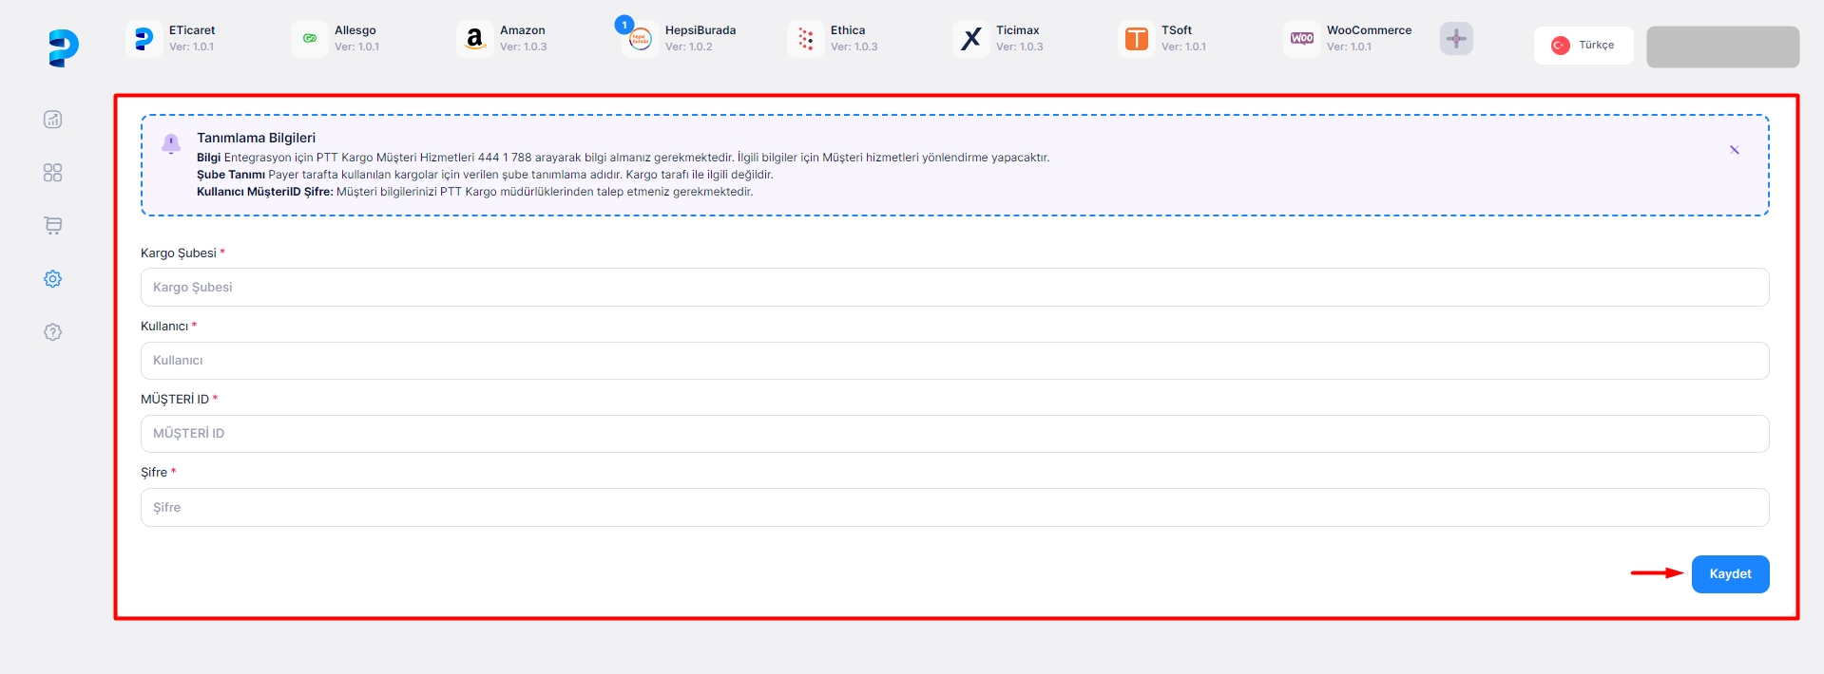Focus the Kargo Şubesi input field
Screen dimensions: 1824x674
click(x=953, y=288)
